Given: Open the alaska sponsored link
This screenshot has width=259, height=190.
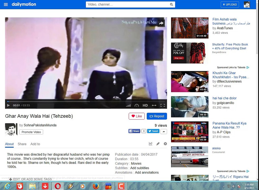Looking at the screenshot, I should [216, 148].
